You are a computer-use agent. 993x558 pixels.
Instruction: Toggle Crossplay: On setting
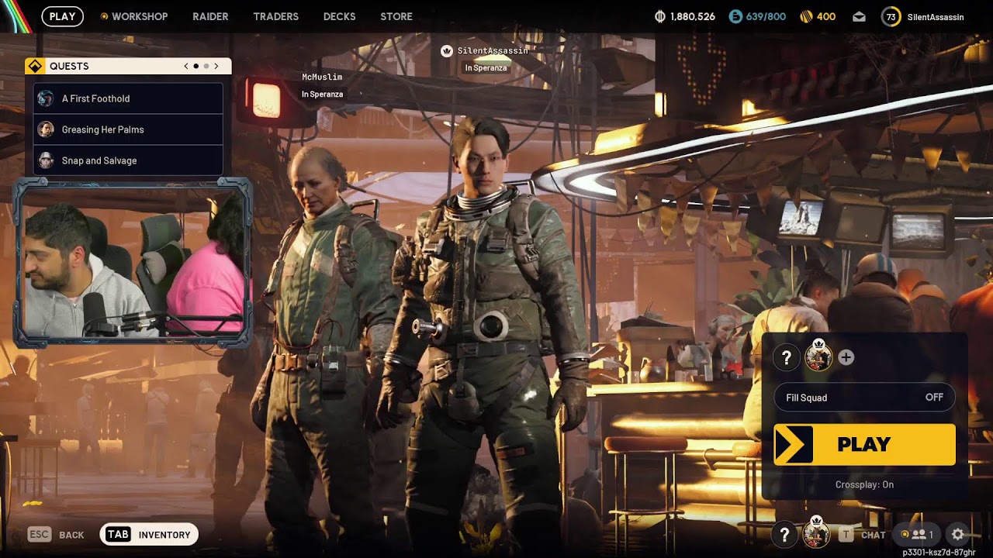pyautogui.click(x=864, y=484)
